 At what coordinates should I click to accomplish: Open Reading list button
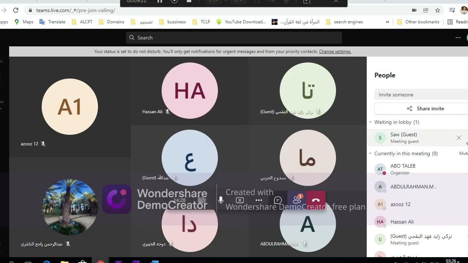pos(458,22)
